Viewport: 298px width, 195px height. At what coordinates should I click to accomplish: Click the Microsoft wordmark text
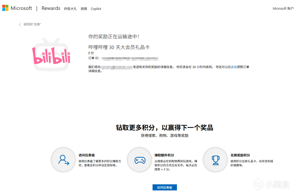coord(21,8)
